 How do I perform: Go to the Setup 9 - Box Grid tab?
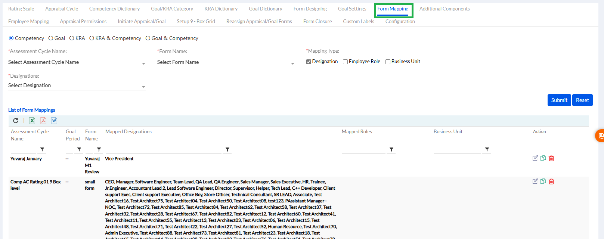click(196, 22)
